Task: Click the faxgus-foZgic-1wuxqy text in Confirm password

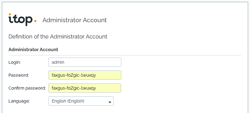Action: click(74, 88)
